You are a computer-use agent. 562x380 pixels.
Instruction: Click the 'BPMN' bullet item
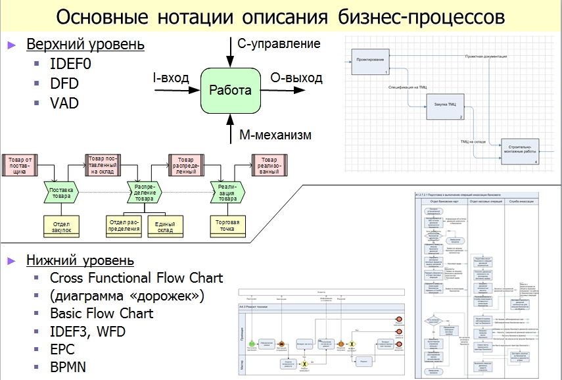68,367
